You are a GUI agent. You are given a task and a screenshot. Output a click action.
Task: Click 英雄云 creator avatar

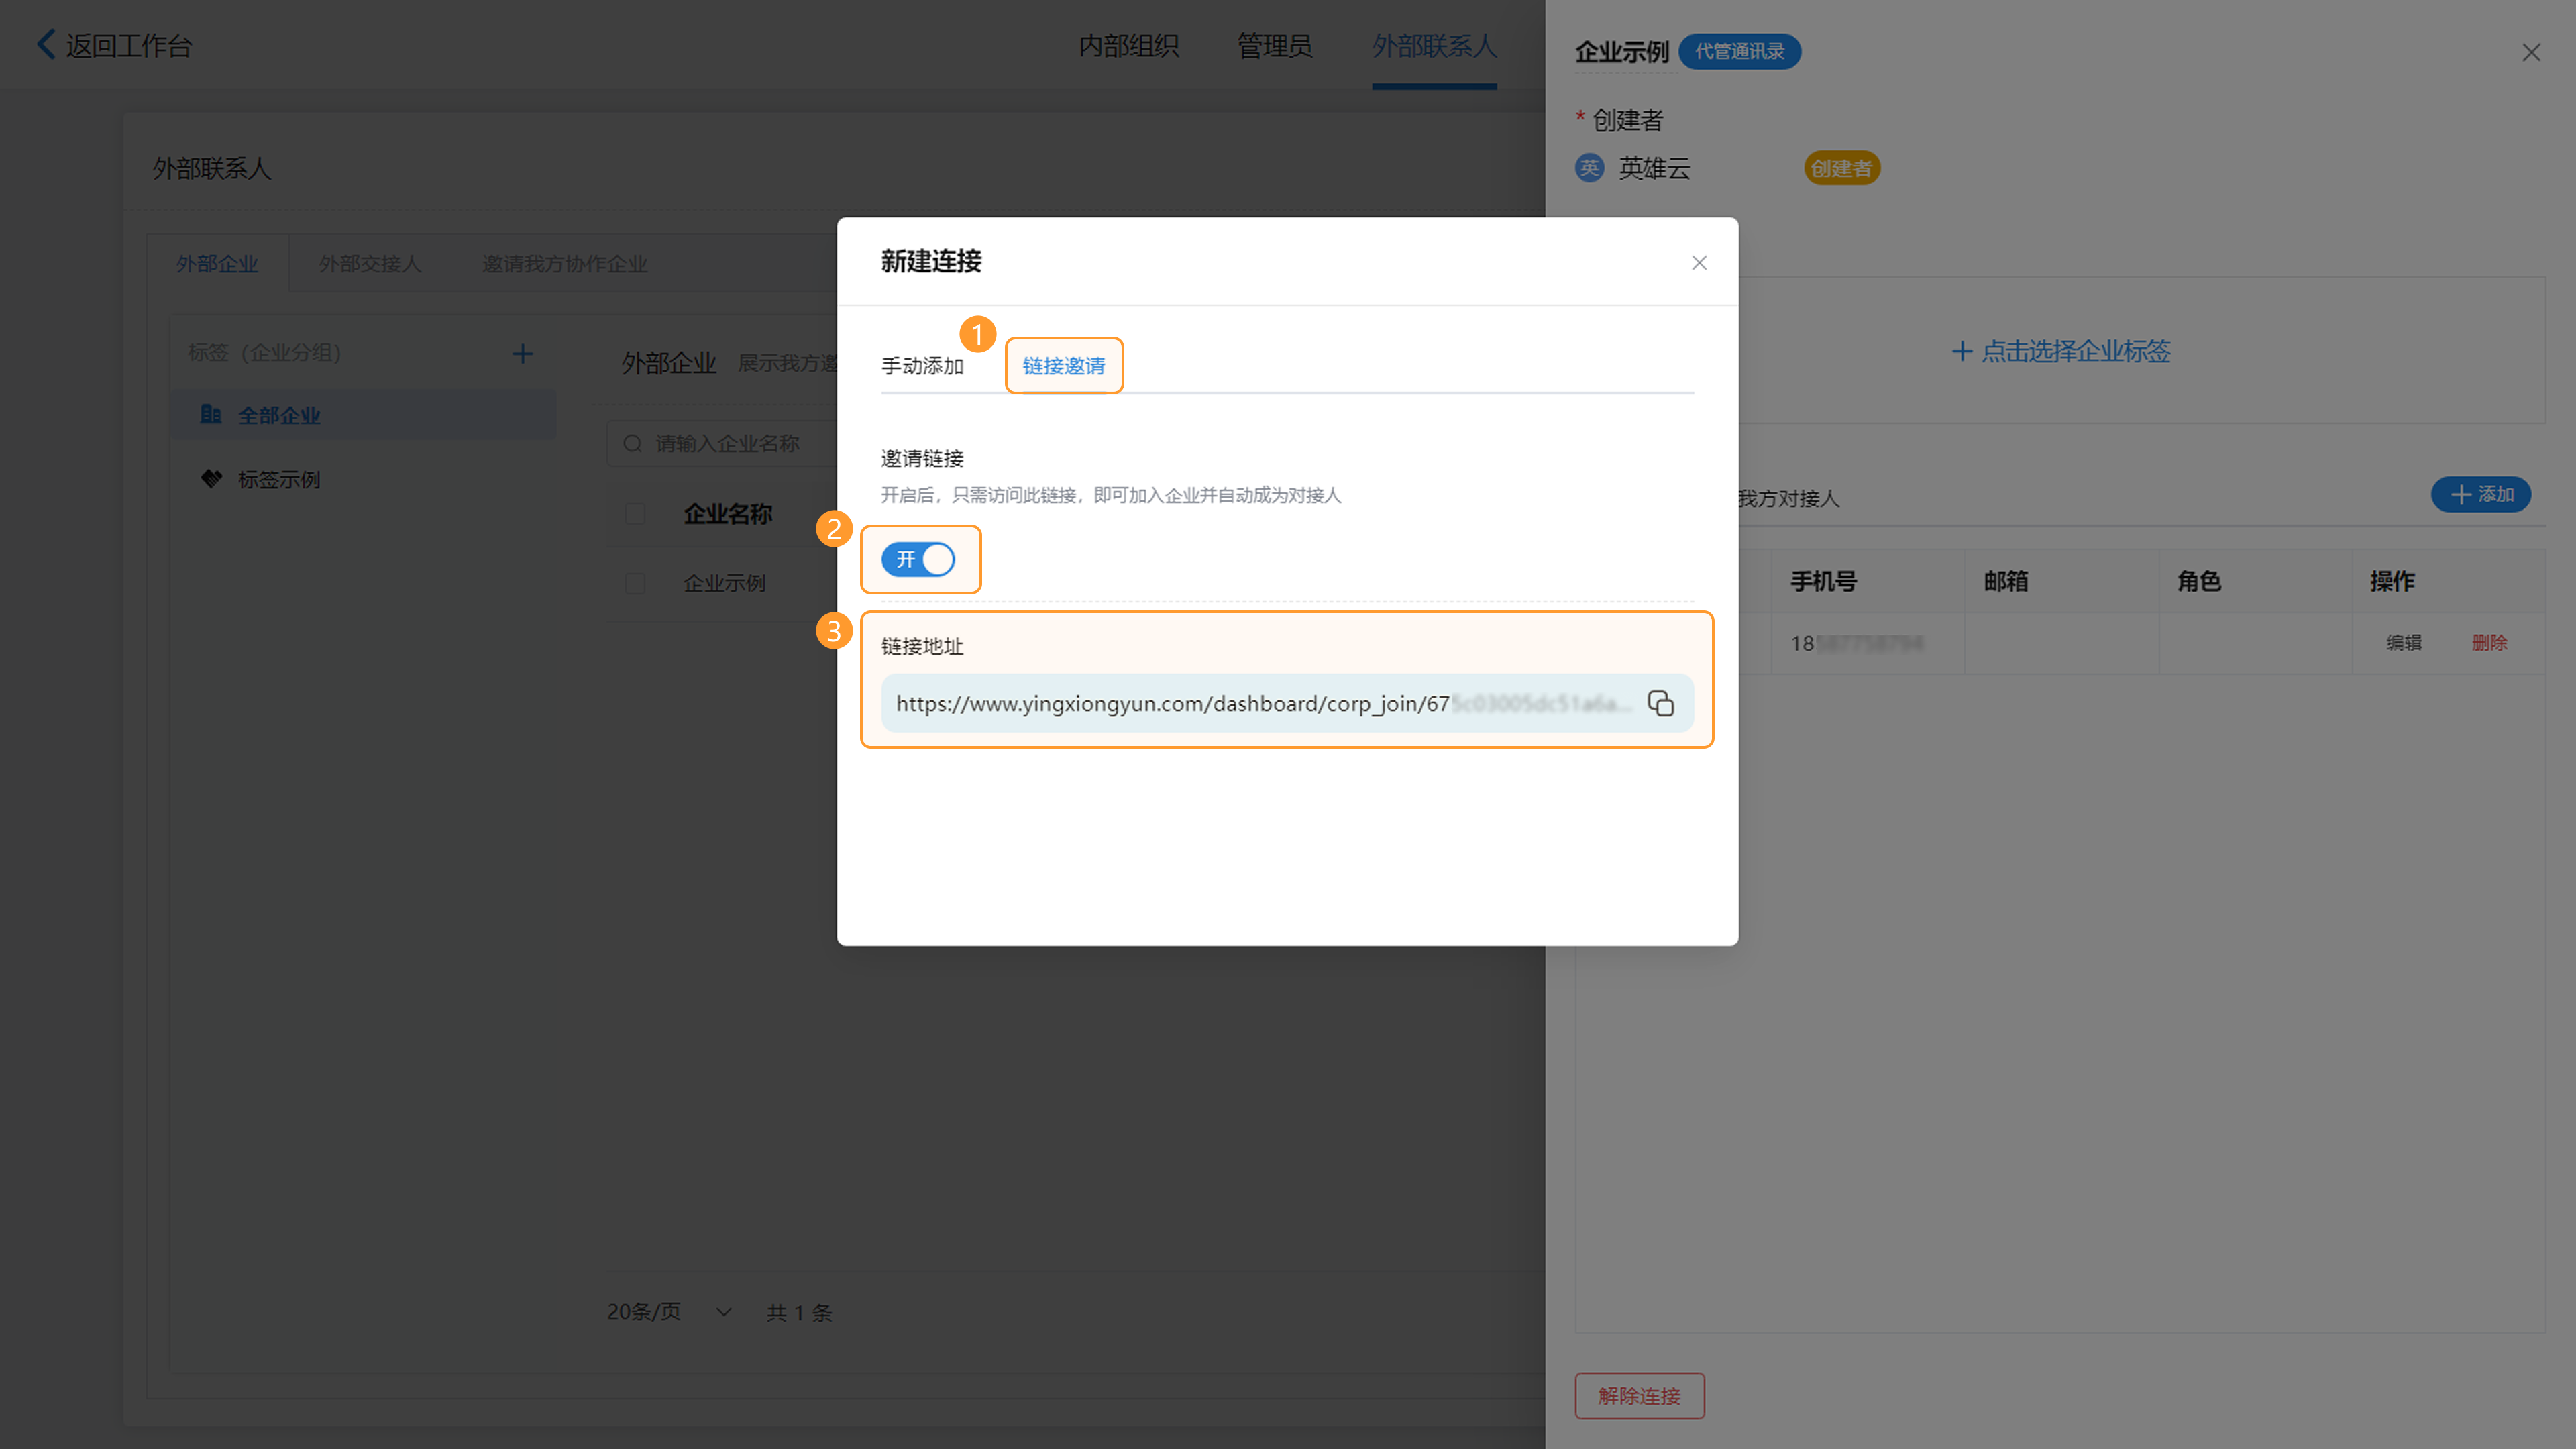coord(1589,168)
